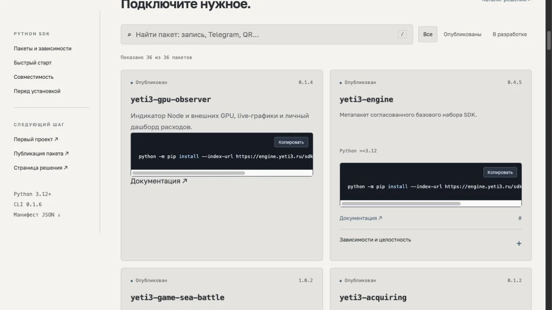Click the yeti3-engine package title

[366, 99]
